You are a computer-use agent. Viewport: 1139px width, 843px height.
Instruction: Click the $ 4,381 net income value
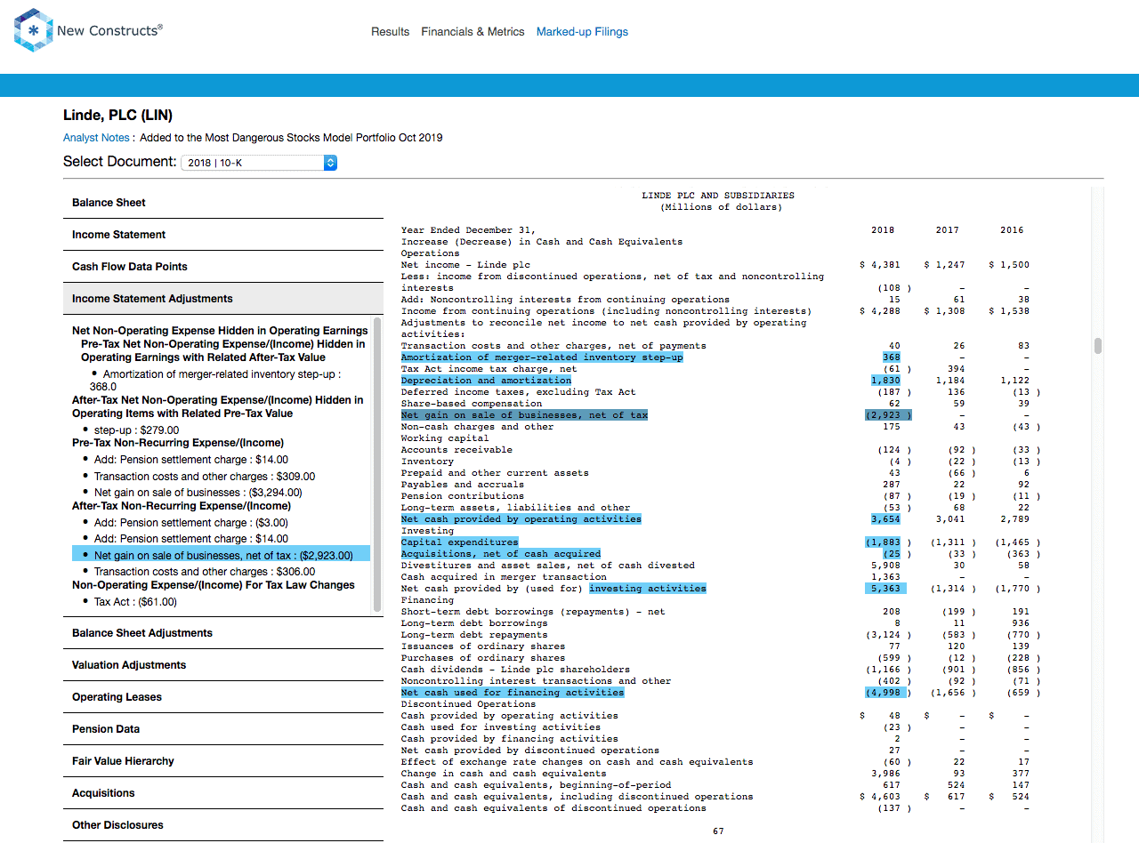[880, 265]
